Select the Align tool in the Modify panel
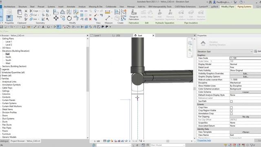Screen dimensions: 261x147 click(56, 12)
